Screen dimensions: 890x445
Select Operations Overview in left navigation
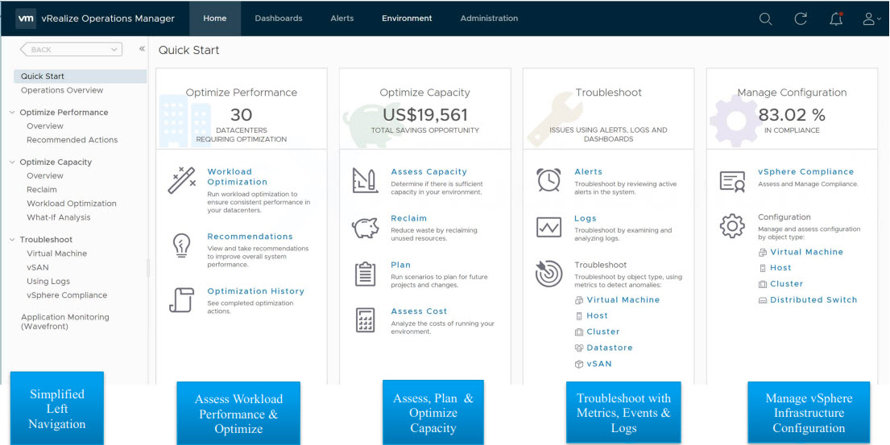pyautogui.click(x=62, y=90)
